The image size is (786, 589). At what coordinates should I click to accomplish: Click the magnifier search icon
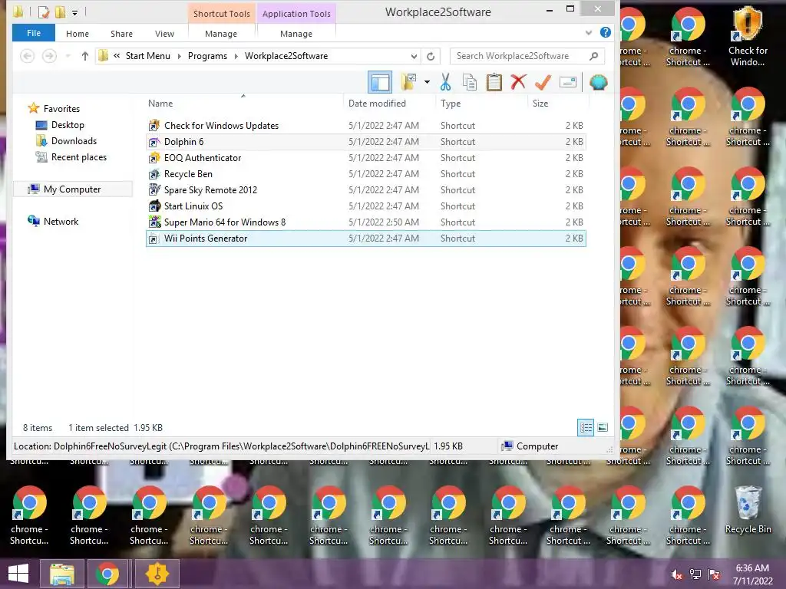tap(594, 56)
